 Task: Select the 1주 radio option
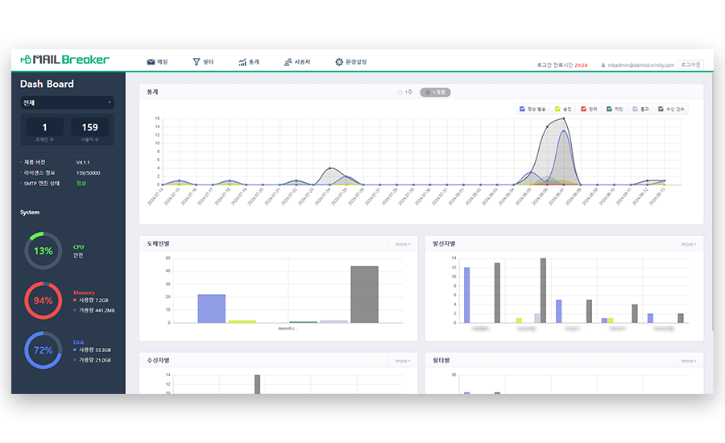(x=400, y=93)
